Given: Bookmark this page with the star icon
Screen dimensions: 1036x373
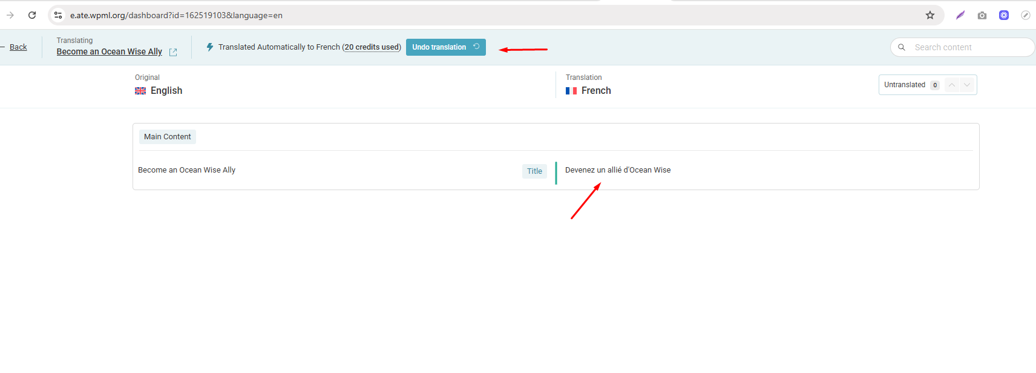Looking at the screenshot, I should point(930,15).
